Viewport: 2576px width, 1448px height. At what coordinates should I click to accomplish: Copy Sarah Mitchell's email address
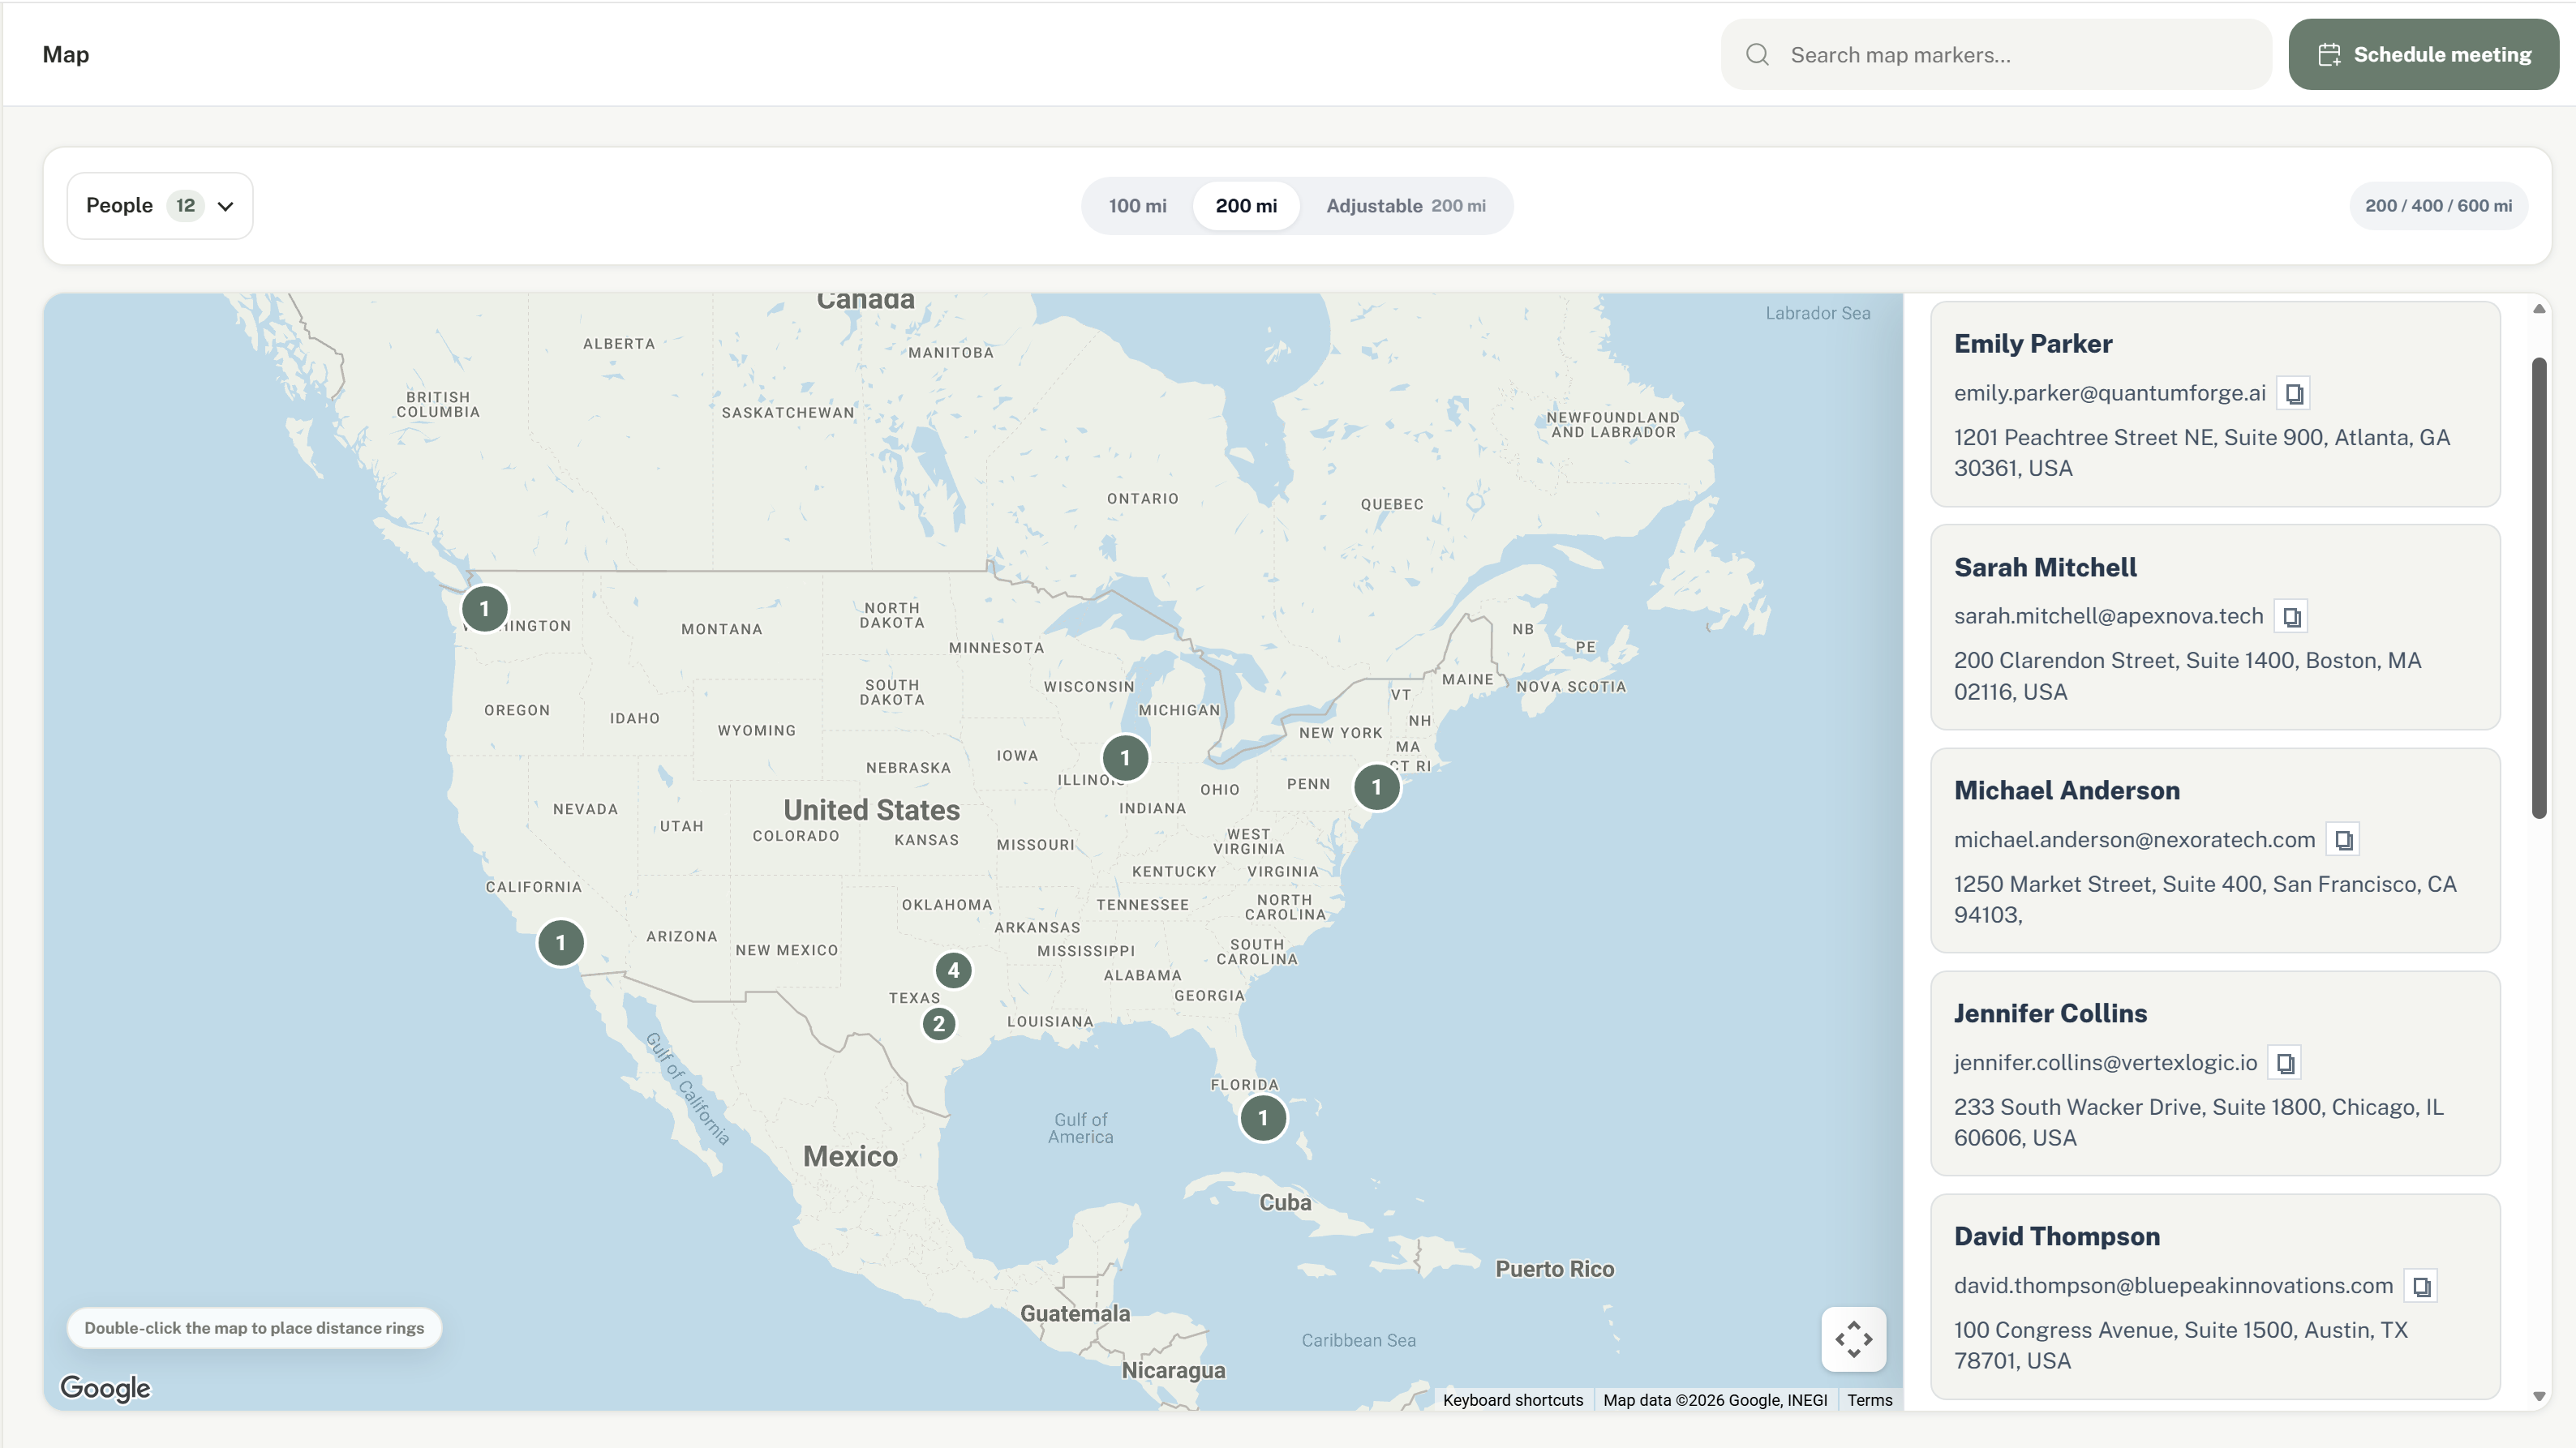click(2291, 616)
